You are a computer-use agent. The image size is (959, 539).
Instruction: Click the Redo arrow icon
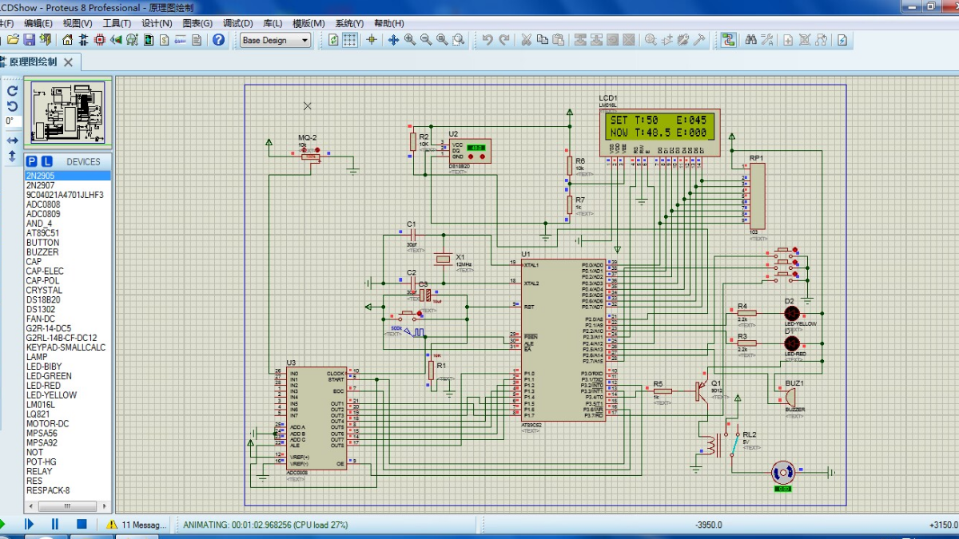click(x=504, y=40)
